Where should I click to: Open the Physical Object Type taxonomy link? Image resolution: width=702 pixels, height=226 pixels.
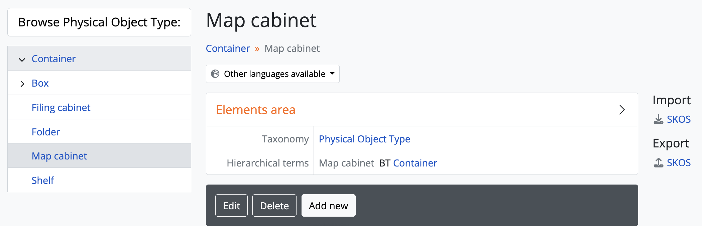(364, 139)
